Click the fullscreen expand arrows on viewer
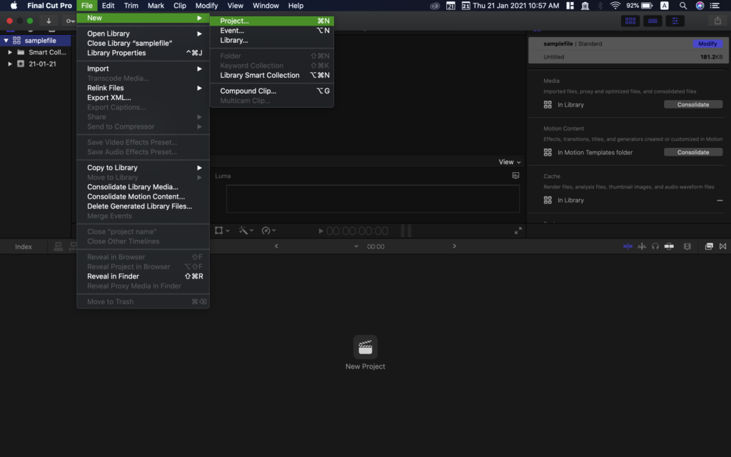This screenshot has width=731, height=457. [518, 231]
